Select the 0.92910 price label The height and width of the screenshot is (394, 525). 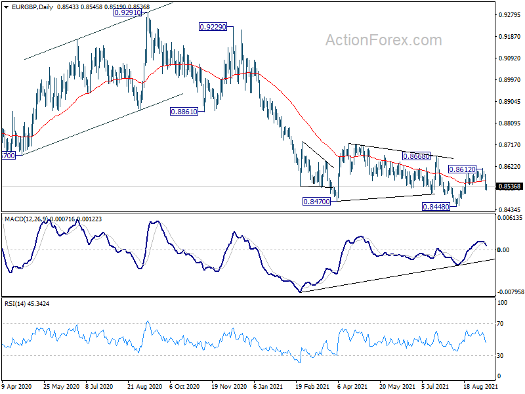(x=127, y=12)
